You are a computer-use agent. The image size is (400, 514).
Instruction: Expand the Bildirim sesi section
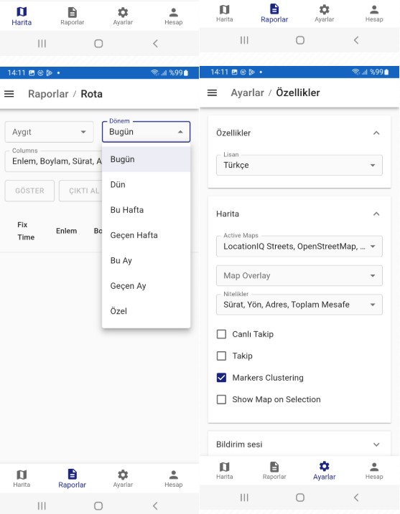(299, 444)
